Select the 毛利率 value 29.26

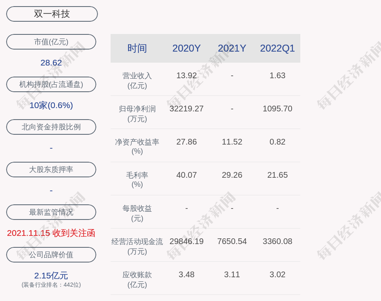click(232, 175)
